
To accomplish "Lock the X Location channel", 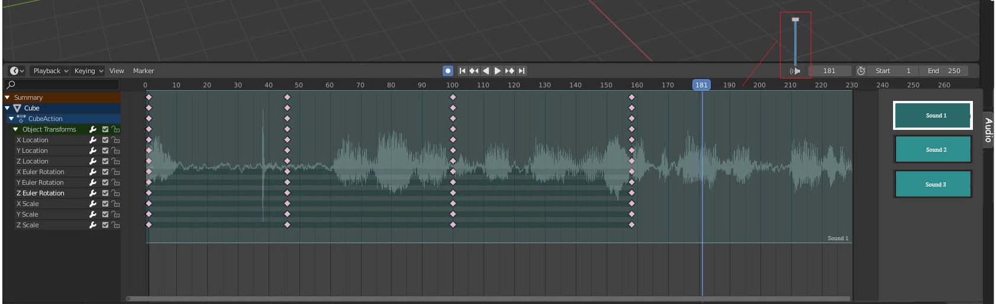I will point(115,140).
